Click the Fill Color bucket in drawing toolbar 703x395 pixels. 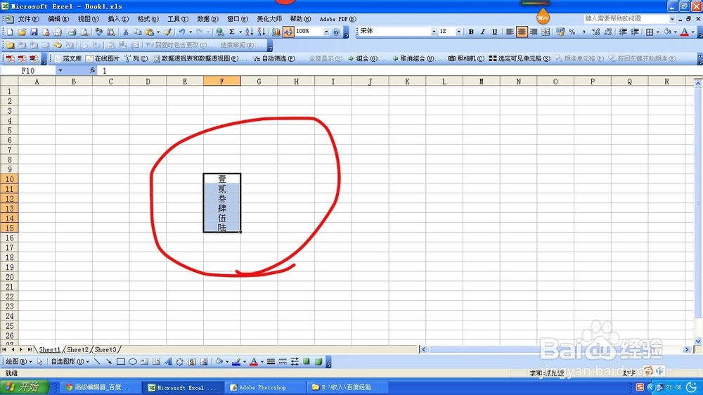(219, 362)
